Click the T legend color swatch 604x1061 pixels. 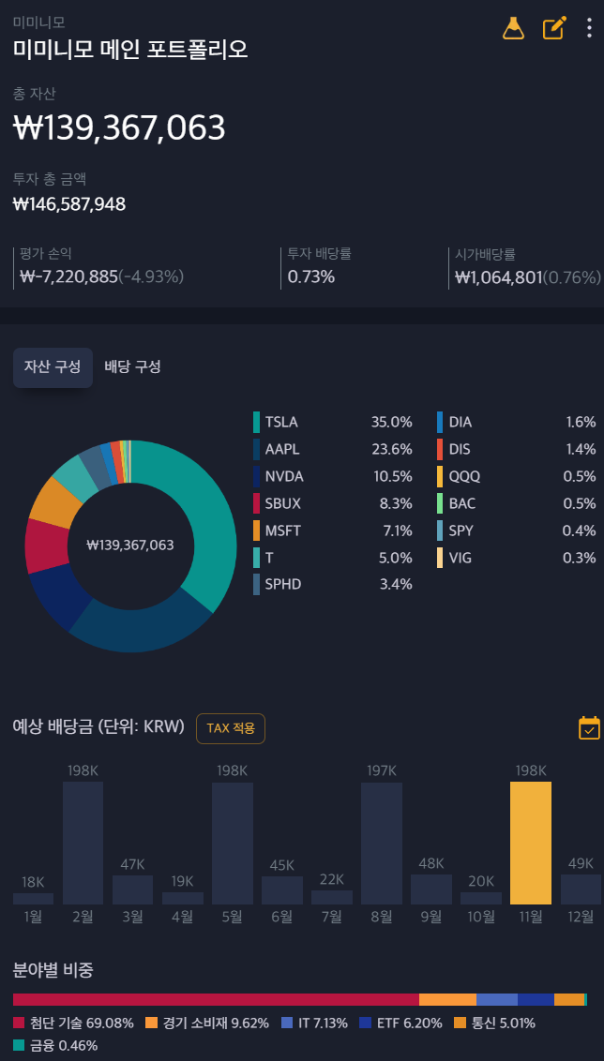[257, 558]
